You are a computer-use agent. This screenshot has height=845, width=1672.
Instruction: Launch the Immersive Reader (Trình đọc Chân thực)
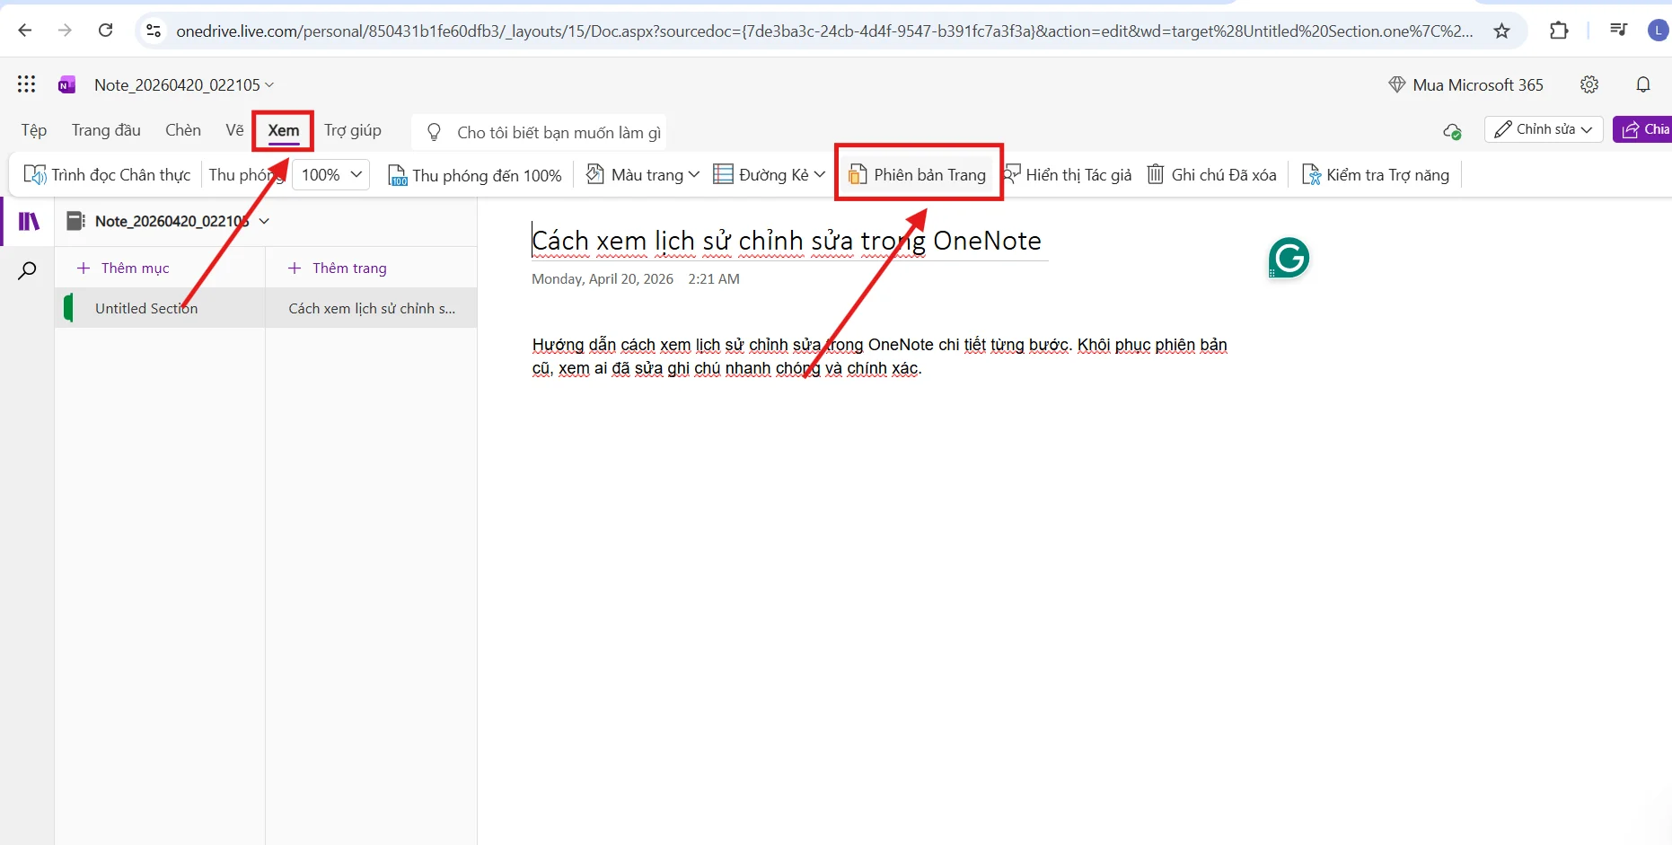point(107,175)
